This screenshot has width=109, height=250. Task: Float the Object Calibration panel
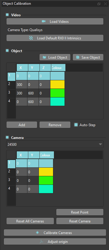(99, 4)
